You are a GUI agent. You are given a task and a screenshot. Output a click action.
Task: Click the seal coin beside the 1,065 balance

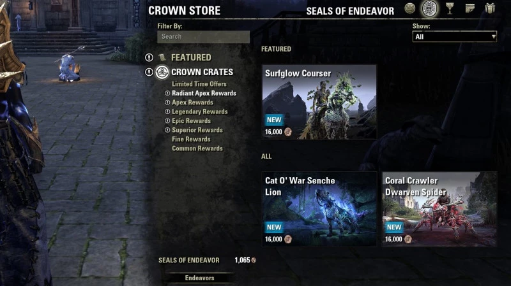click(x=254, y=260)
